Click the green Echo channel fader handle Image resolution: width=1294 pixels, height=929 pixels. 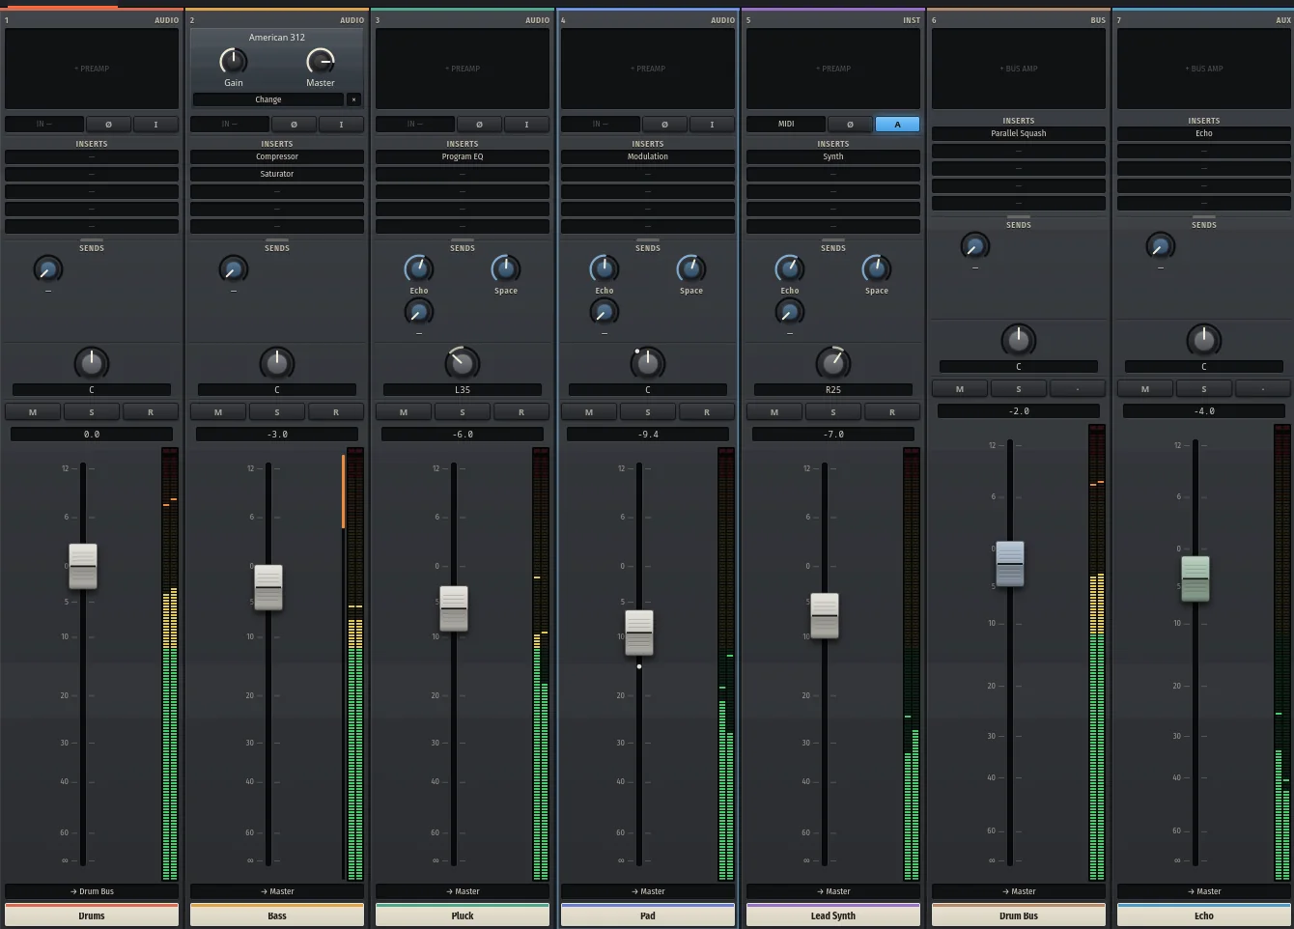1196,578
